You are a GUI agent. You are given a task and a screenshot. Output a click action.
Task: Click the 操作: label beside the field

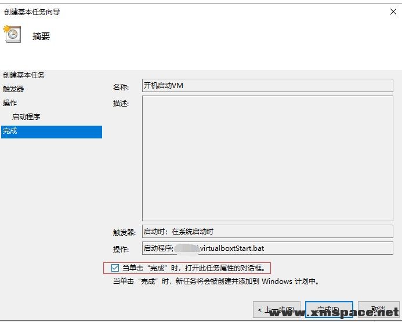121,249
